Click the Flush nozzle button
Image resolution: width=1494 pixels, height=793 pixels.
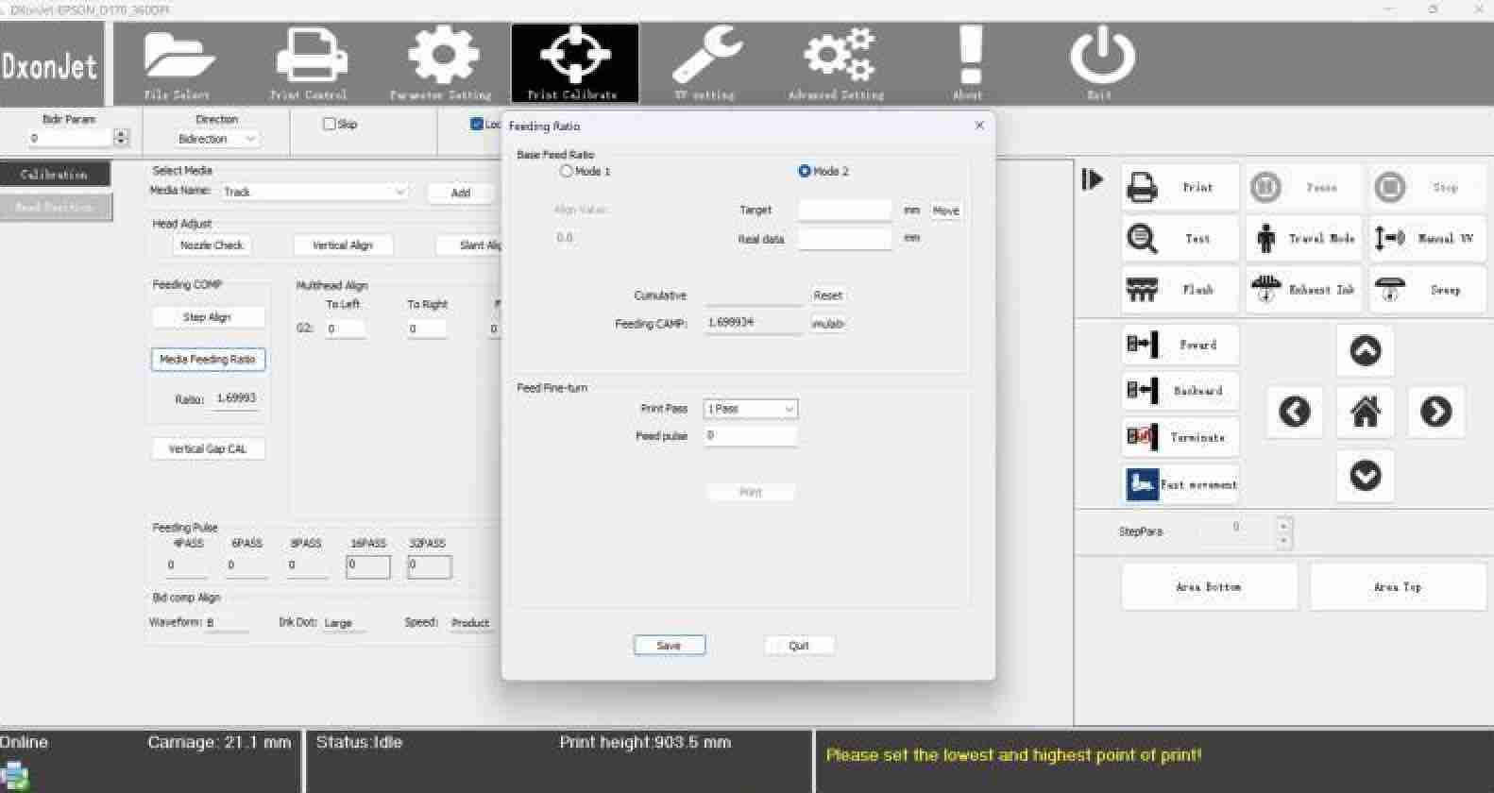pyautogui.click(x=1180, y=290)
